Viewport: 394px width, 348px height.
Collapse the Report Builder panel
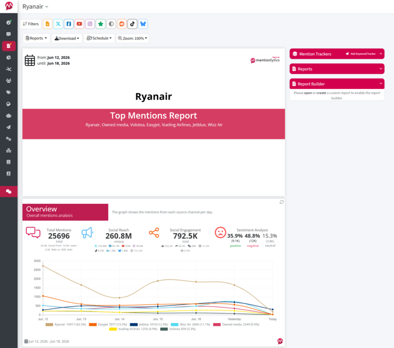pos(337,84)
